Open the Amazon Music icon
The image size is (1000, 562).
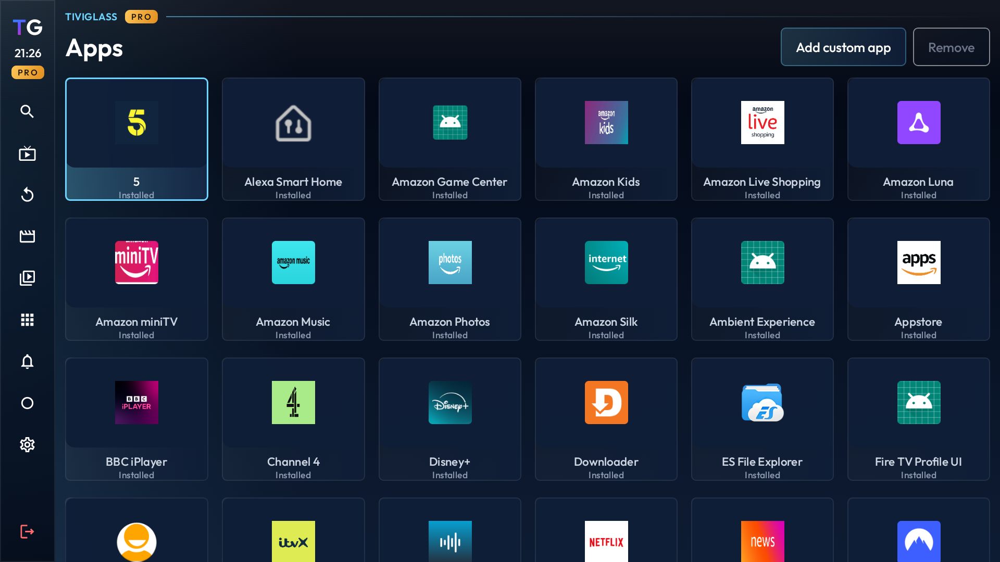293,262
